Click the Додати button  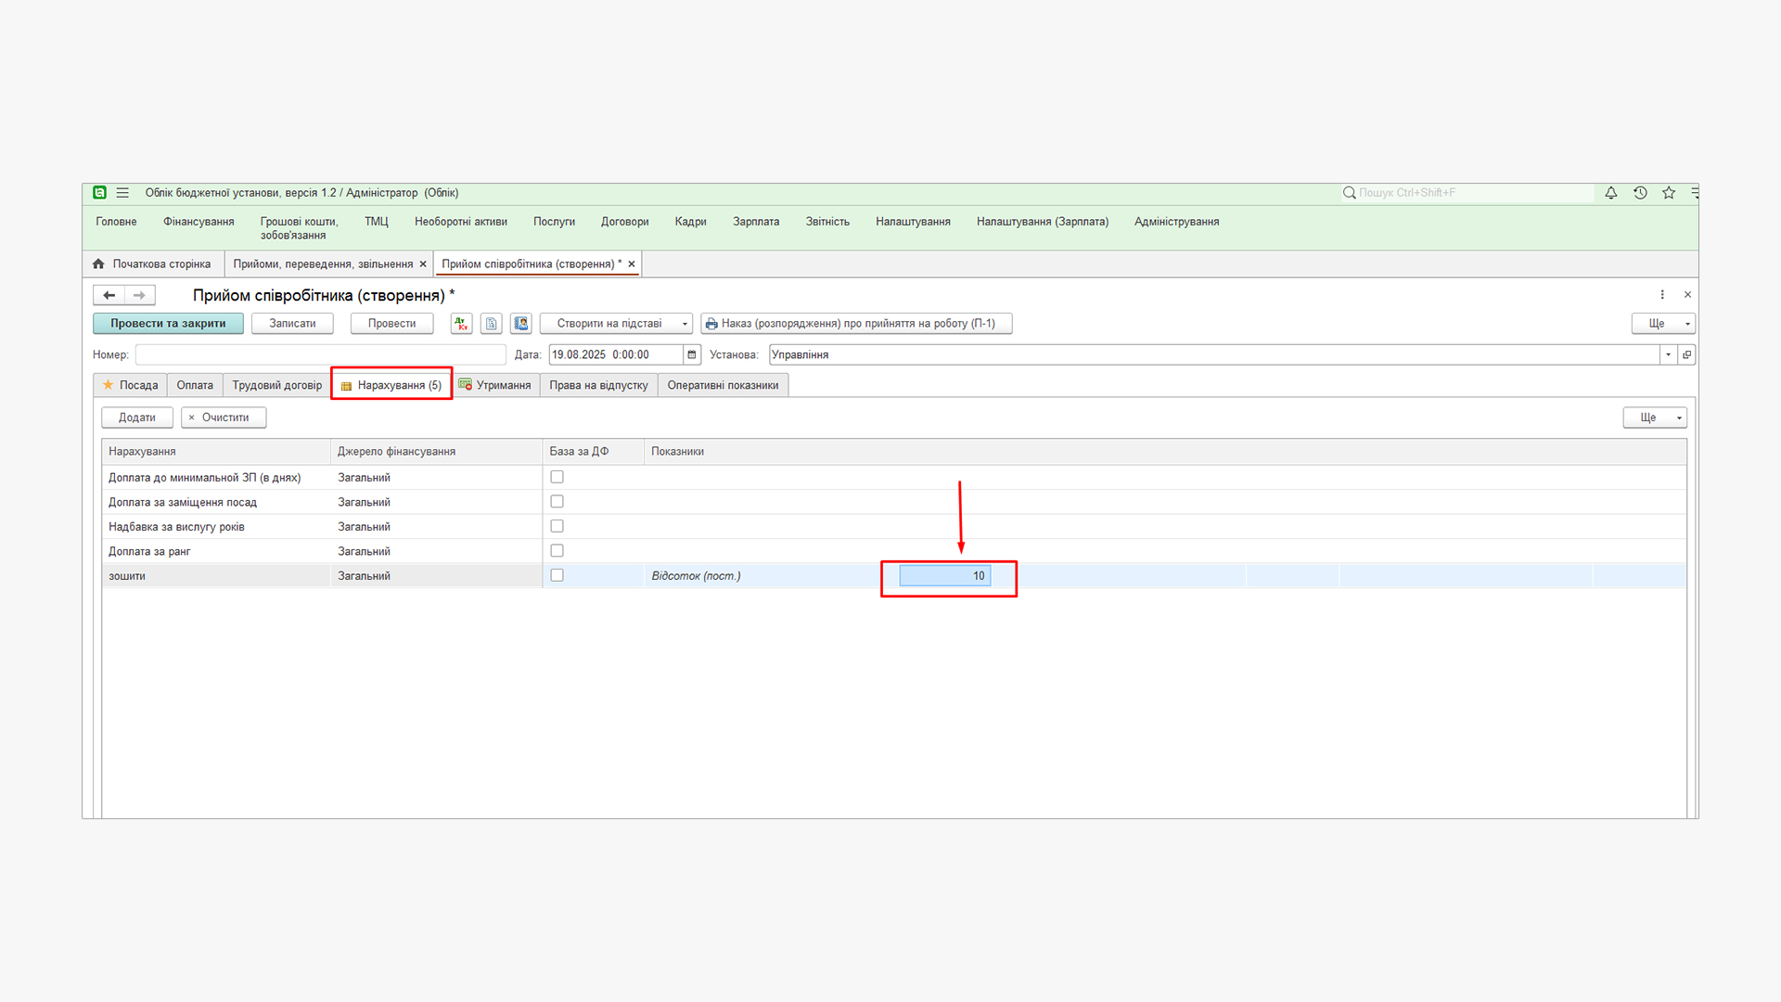[x=136, y=417]
